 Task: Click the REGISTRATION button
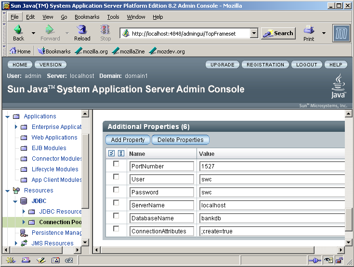click(x=265, y=65)
